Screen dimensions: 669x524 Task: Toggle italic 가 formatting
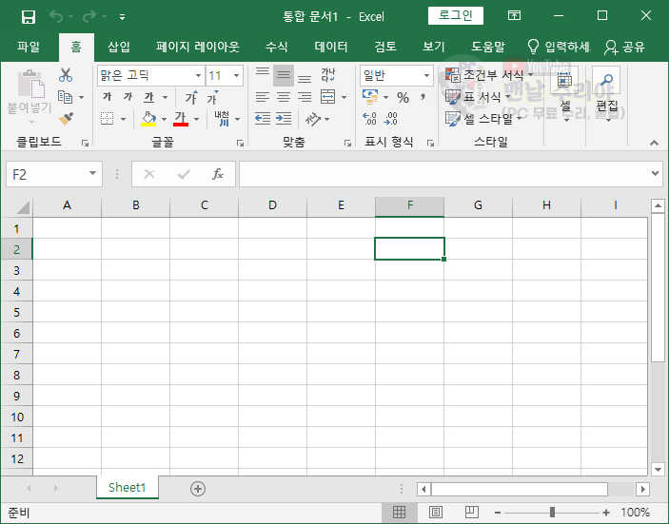click(128, 97)
